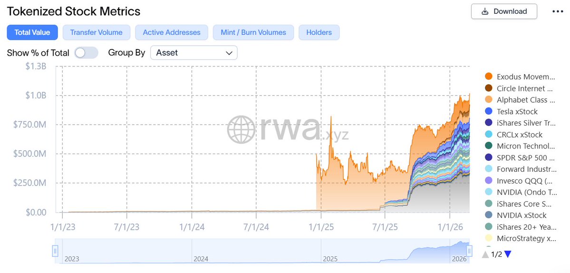Click the Download button
Image resolution: width=570 pixels, height=273 pixels.
(x=504, y=11)
